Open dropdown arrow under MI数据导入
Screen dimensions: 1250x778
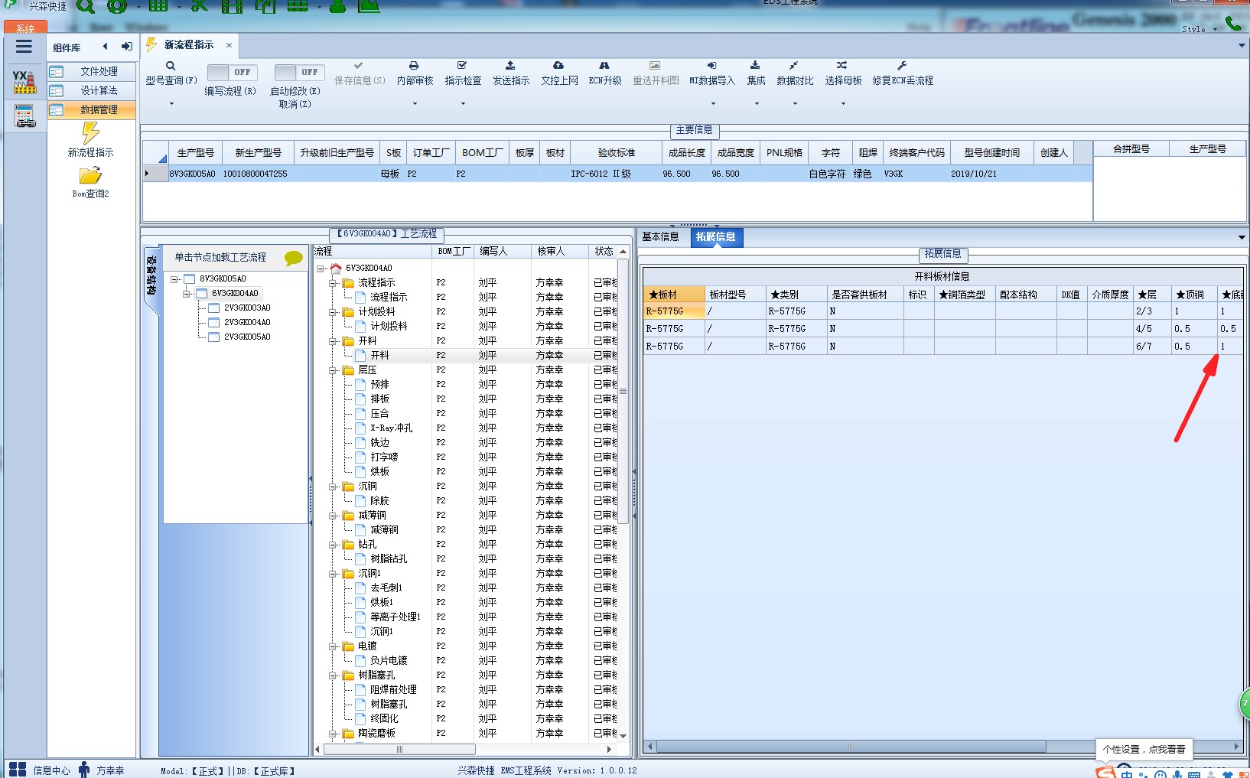click(x=712, y=104)
